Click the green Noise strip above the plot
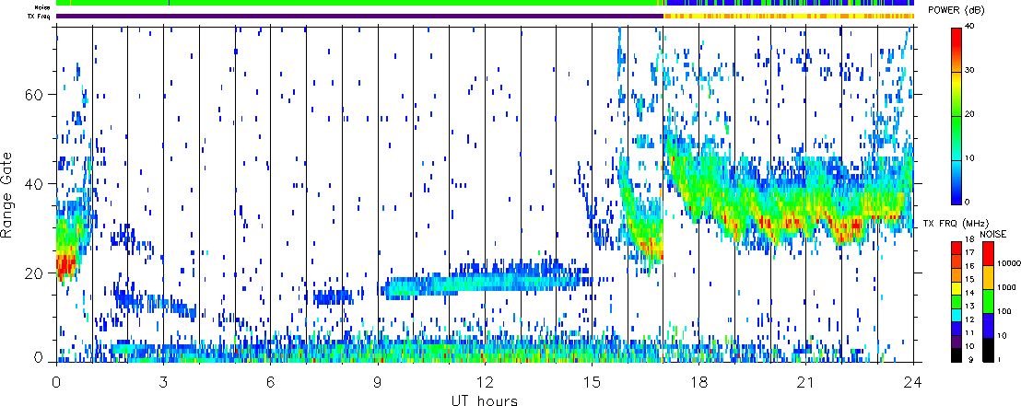The width and height of the screenshot is (1021, 406). tap(358, 3)
